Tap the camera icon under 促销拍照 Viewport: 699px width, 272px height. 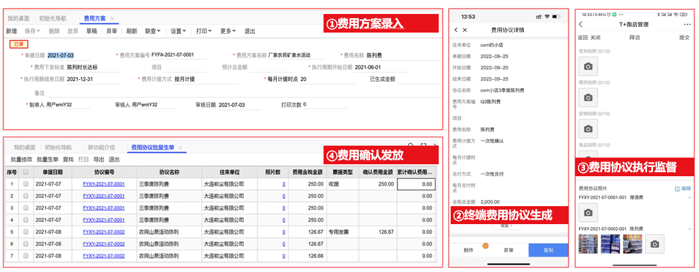coord(588,129)
